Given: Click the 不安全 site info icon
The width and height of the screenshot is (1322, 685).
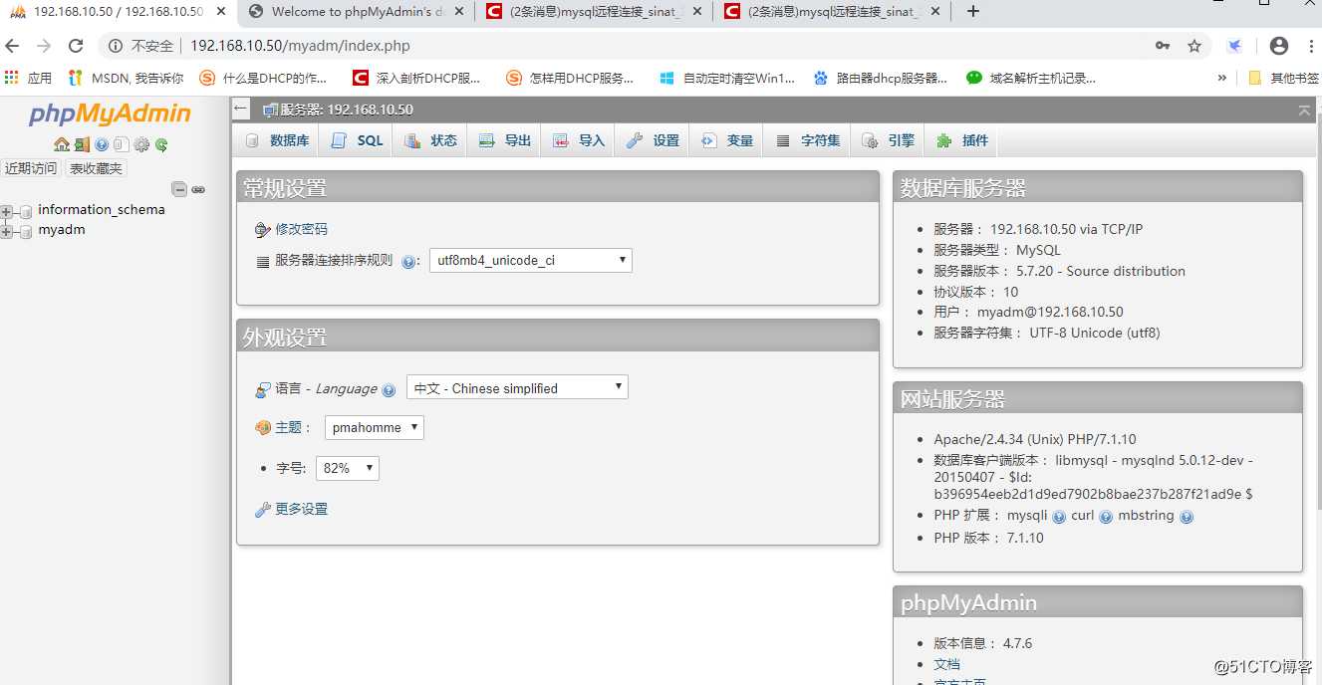Looking at the screenshot, I should coord(140,46).
